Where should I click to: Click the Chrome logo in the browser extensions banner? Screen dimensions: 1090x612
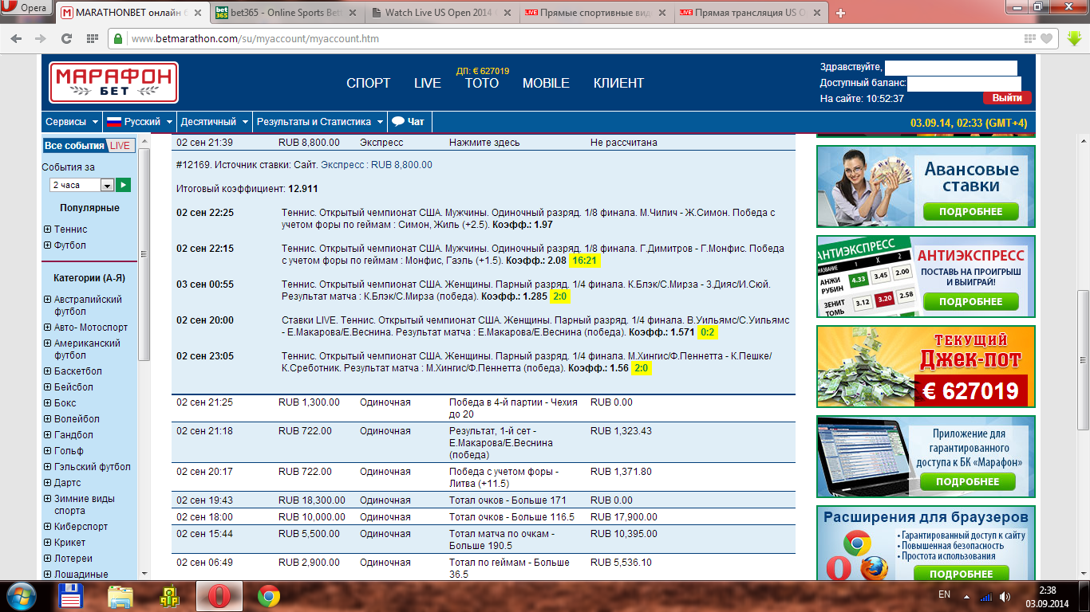coord(857,543)
